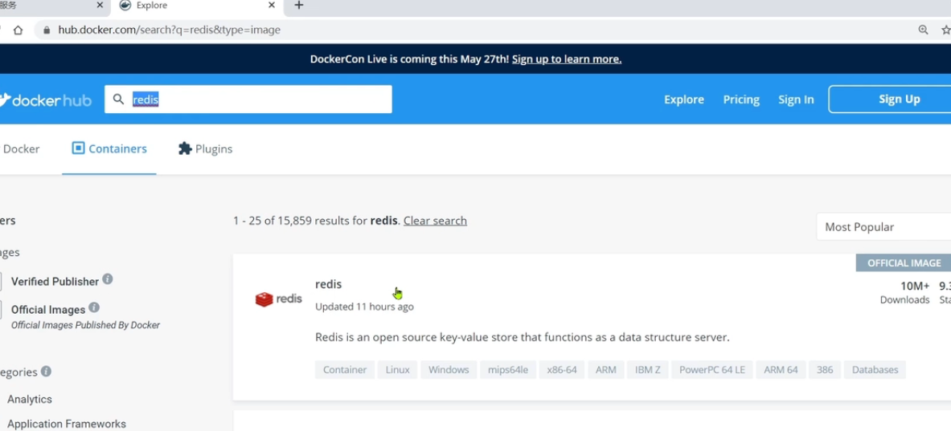Click the search magnifier icon
Screen dimensions: 951x431
pyautogui.click(x=119, y=100)
